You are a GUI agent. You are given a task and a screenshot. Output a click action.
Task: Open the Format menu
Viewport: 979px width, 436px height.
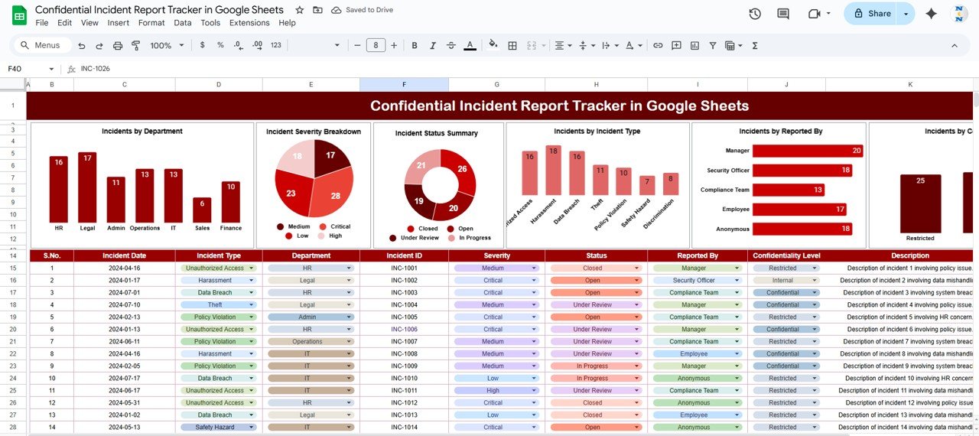click(151, 23)
